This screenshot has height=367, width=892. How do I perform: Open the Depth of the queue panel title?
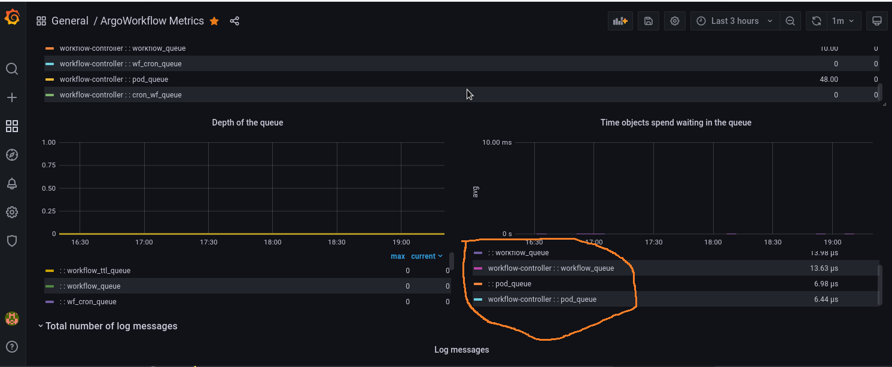pyautogui.click(x=248, y=123)
